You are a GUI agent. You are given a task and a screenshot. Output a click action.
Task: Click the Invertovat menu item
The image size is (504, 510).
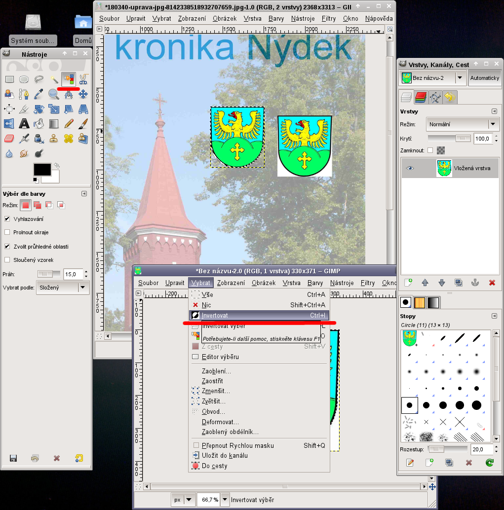(259, 315)
